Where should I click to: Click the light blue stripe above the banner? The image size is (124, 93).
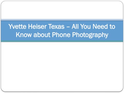(x=62, y=20)
